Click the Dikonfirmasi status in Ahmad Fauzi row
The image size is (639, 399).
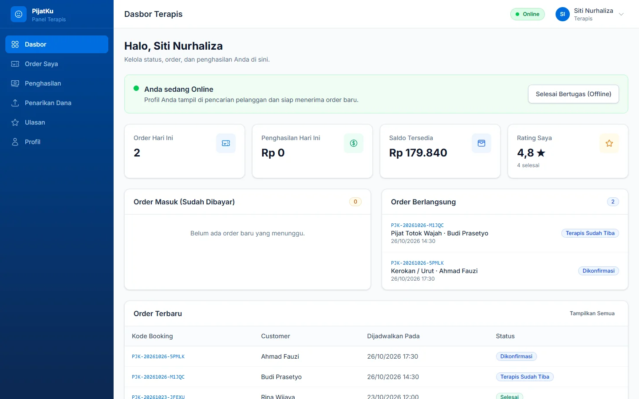pyautogui.click(x=516, y=356)
